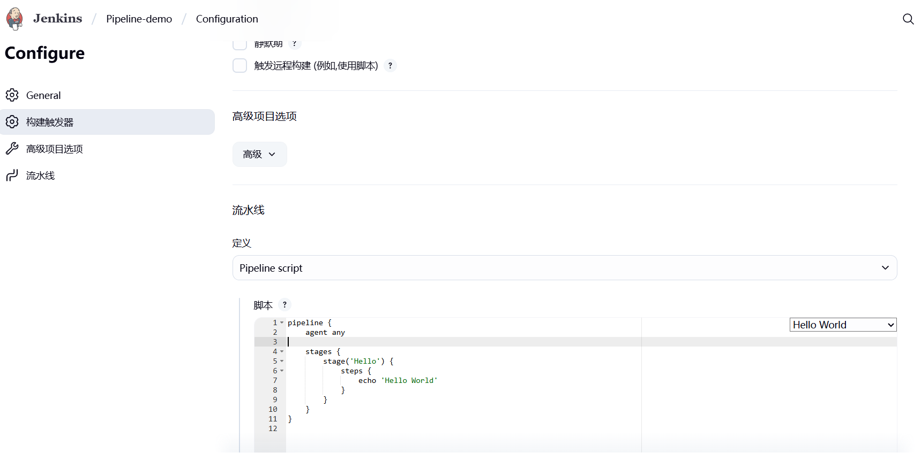Open the help icon beside 脚本
This screenshot has width=921, height=453.
point(284,305)
